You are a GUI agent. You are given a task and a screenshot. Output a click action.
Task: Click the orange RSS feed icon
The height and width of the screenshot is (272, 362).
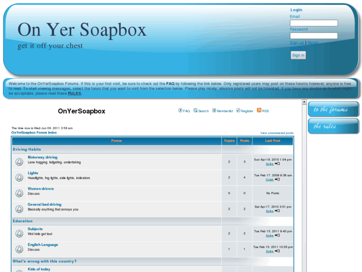pos(259,110)
